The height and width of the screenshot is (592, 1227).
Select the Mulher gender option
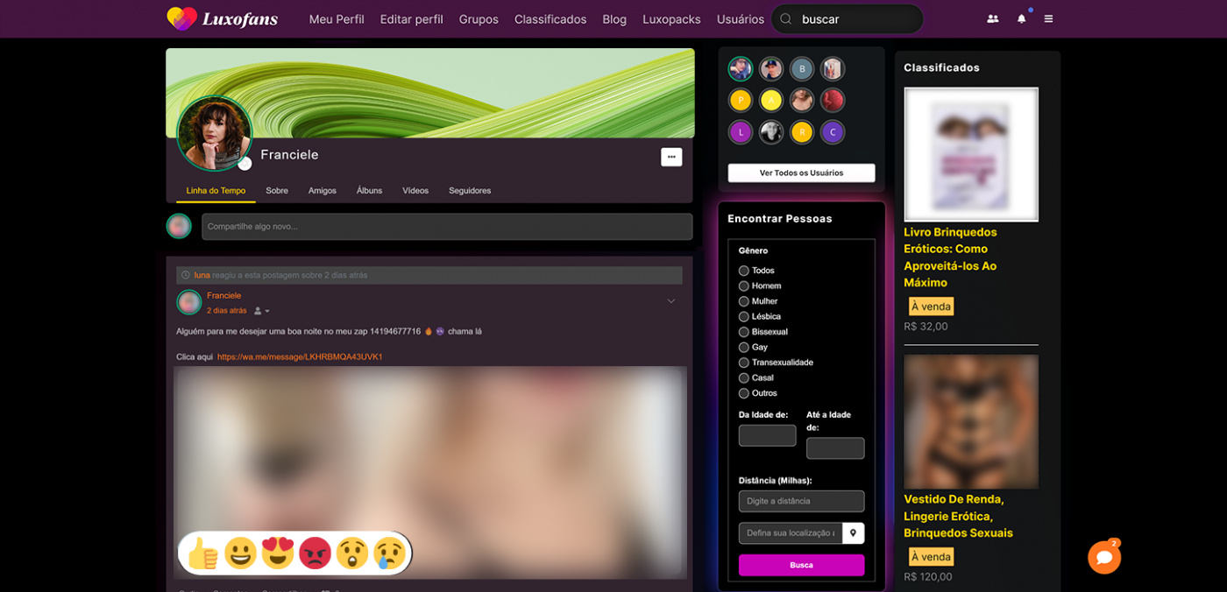coord(744,301)
